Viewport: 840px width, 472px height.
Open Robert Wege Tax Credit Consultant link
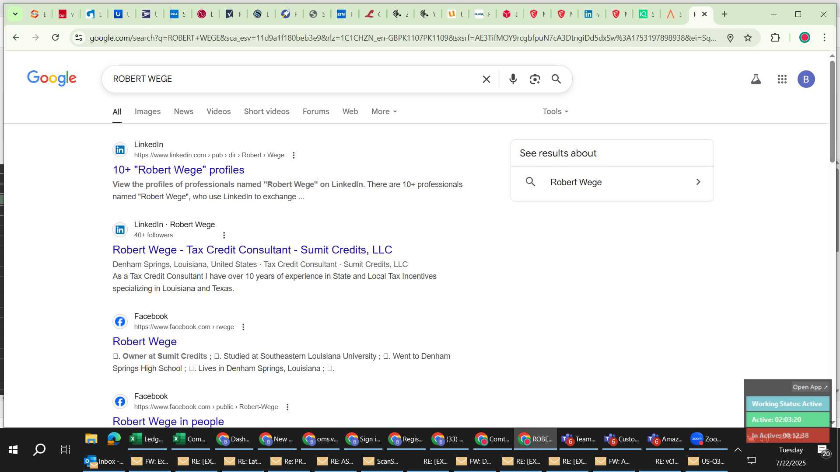(x=252, y=250)
